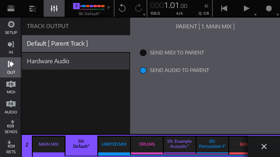Select Default [ Parent Track ] output
The height and width of the screenshot is (157, 280).
(x=76, y=44)
